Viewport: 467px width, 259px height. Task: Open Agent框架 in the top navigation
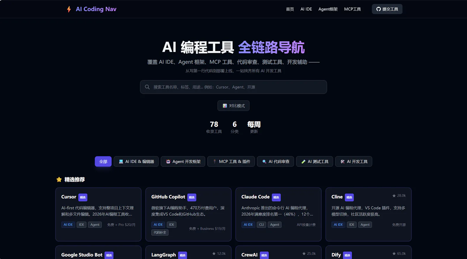328,9
